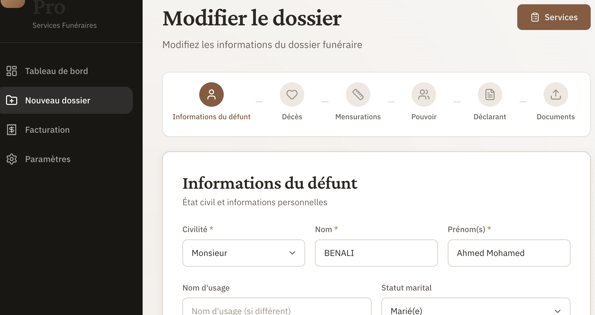Select the Déclarant document step icon

[x=490, y=94]
